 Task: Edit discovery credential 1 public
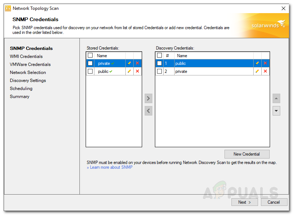257,63
